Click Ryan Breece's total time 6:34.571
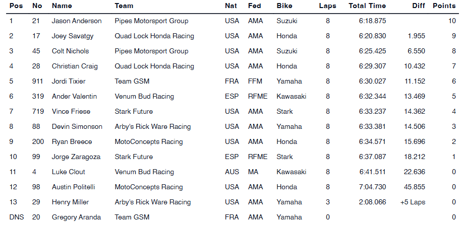This screenshot has height=225, width=465. click(372, 142)
